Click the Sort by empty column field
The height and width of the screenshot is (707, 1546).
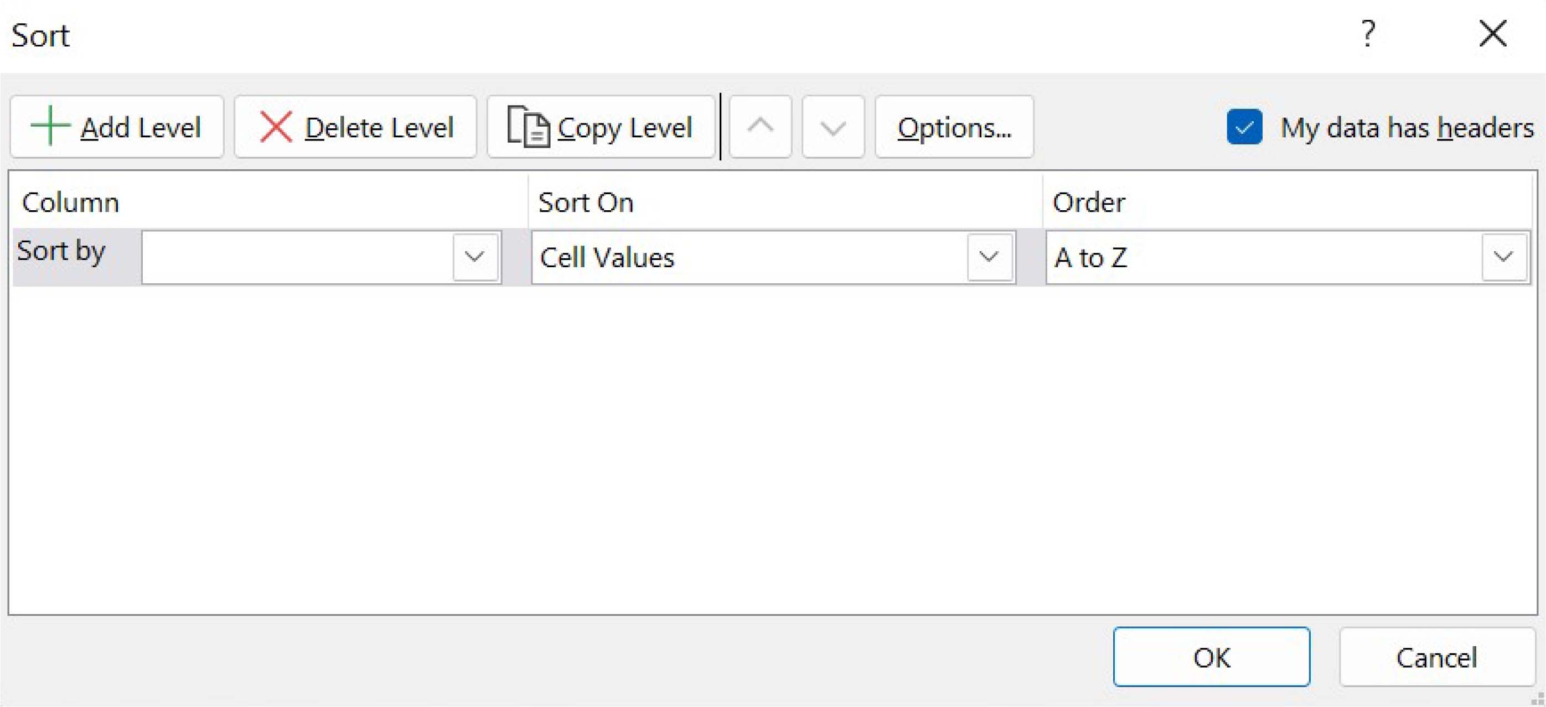pos(297,257)
